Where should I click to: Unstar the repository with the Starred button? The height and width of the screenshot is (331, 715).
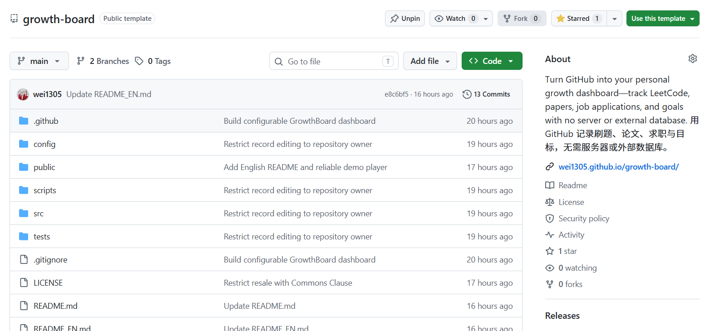[579, 19]
